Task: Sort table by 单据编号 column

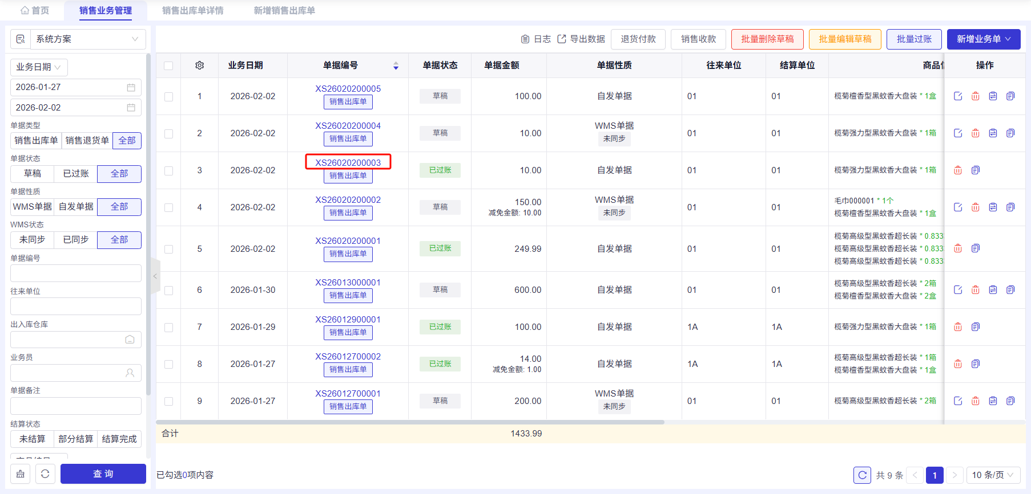Action: pyautogui.click(x=396, y=66)
